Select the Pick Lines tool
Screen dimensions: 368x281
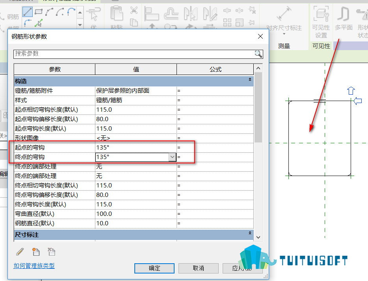pos(39,23)
